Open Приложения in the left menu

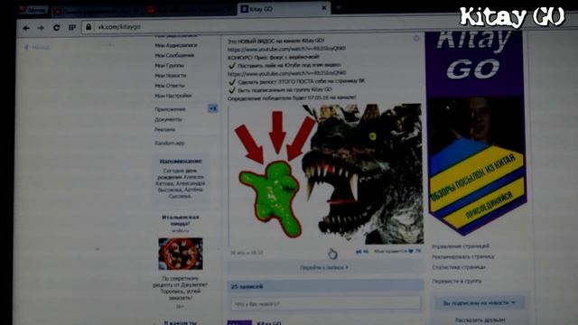(x=170, y=109)
